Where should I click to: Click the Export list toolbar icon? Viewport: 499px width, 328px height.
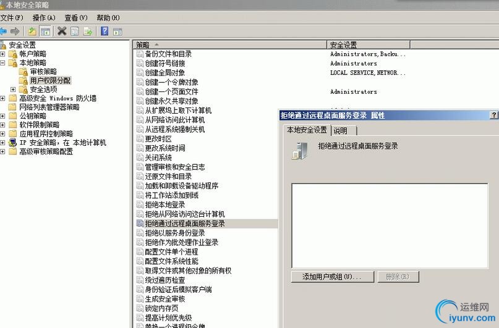coord(88,31)
